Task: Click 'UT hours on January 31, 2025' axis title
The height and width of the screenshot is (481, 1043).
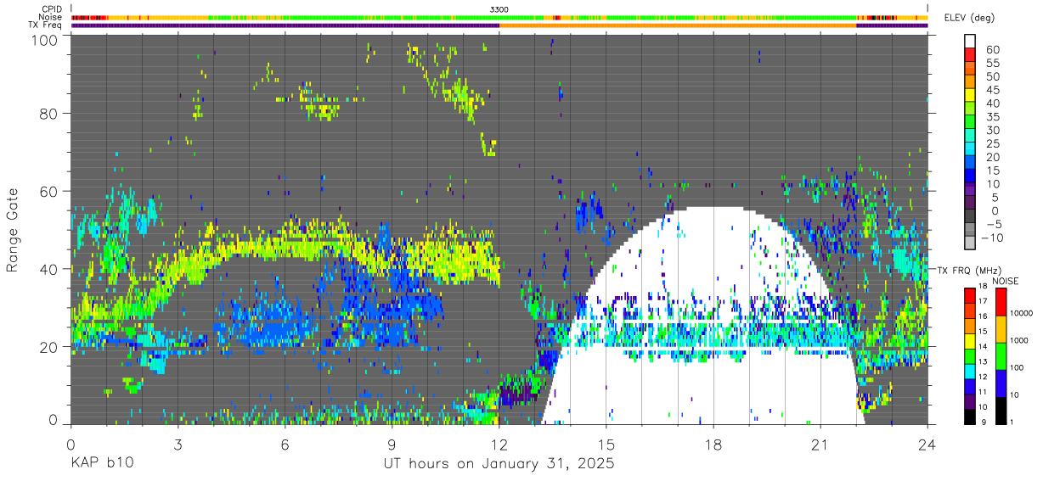Action: point(499,464)
